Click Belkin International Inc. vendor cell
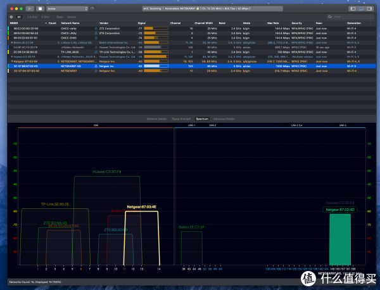This screenshot has height=290, width=380. click(113, 42)
